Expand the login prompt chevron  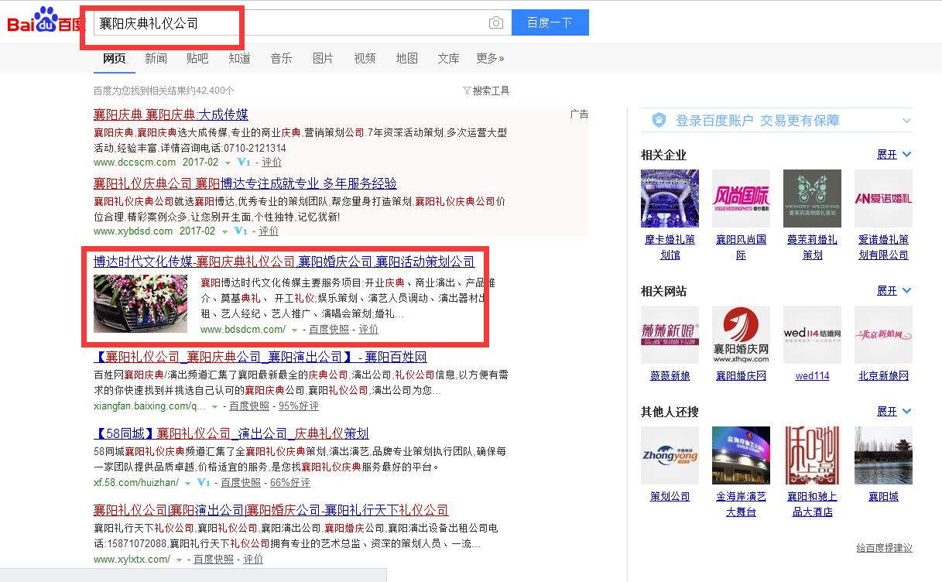click(906, 121)
